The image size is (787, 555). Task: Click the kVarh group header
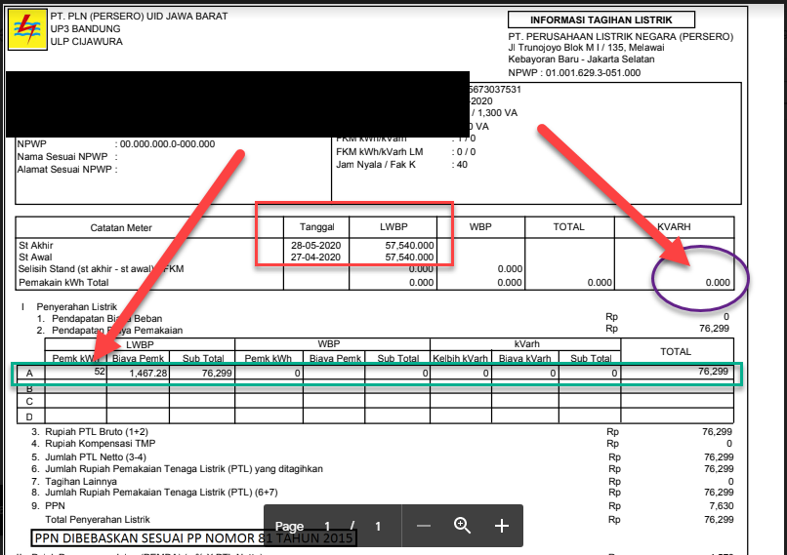tap(526, 344)
